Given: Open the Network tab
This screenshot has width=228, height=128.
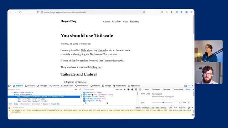Looking at the screenshot, I should click(x=54, y=86).
